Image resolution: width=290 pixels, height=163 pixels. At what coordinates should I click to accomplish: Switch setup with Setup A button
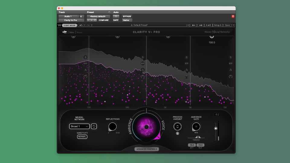[x=218, y=25]
